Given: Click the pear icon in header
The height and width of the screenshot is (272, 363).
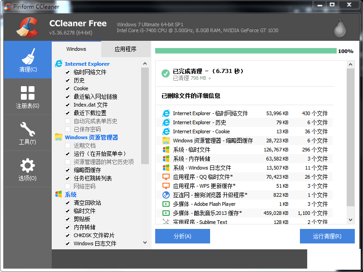Looking at the screenshot, I should coord(340,28).
